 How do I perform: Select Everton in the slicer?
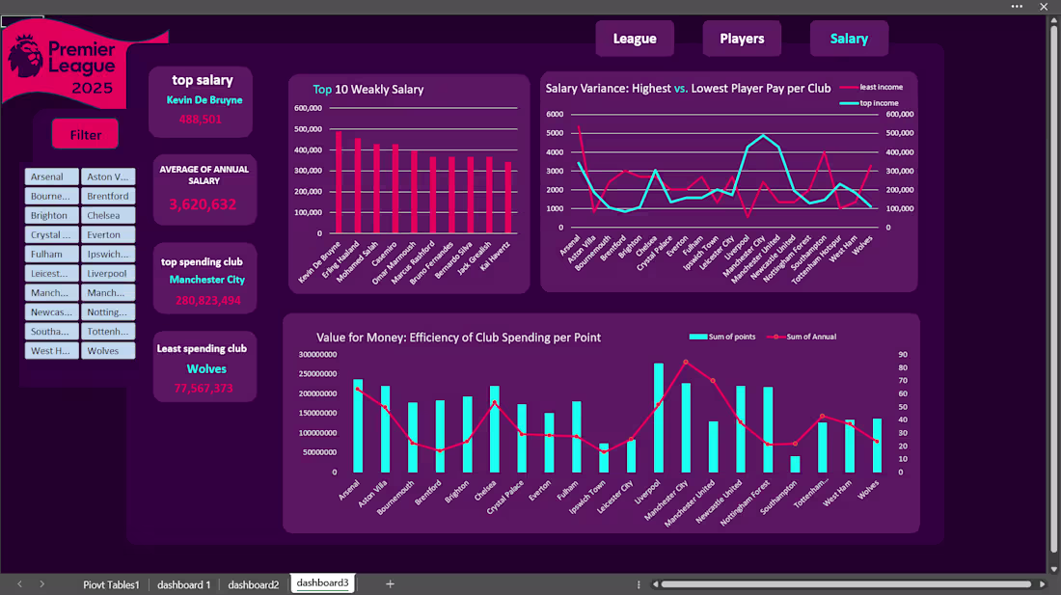(x=108, y=234)
